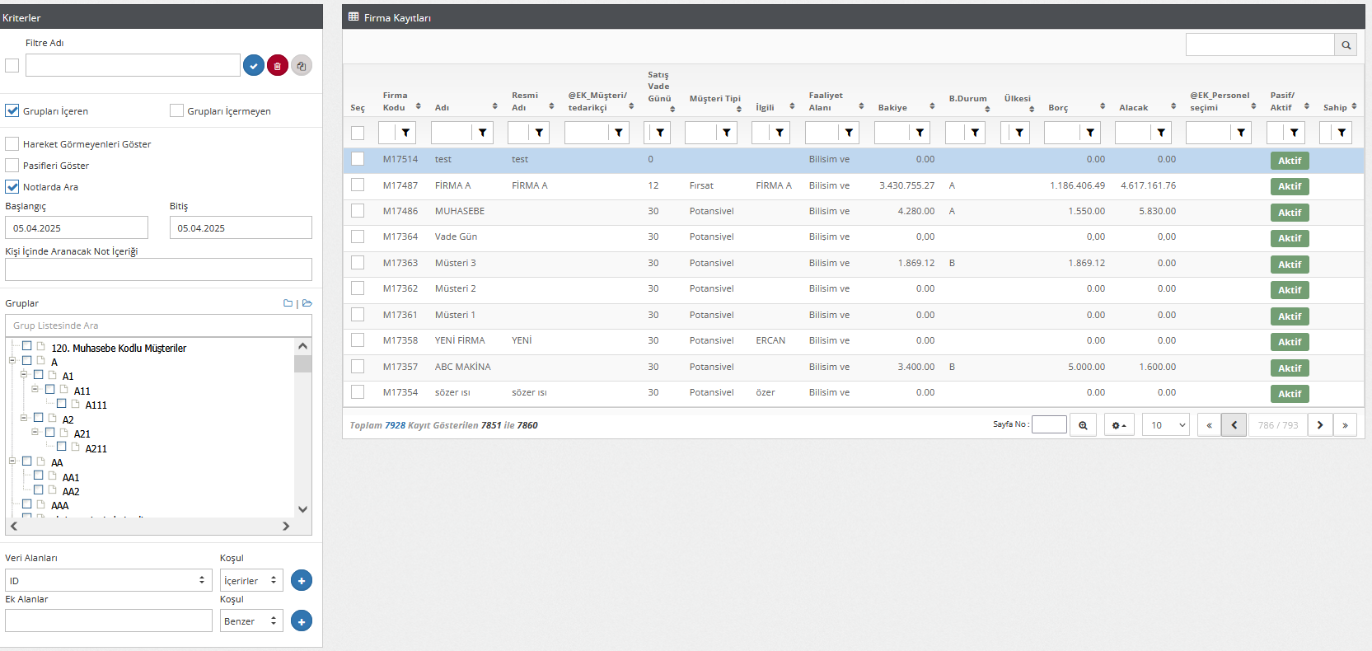Uncheck Grupları İçeren checkbox

pyautogui.click(x=12, y=110)
